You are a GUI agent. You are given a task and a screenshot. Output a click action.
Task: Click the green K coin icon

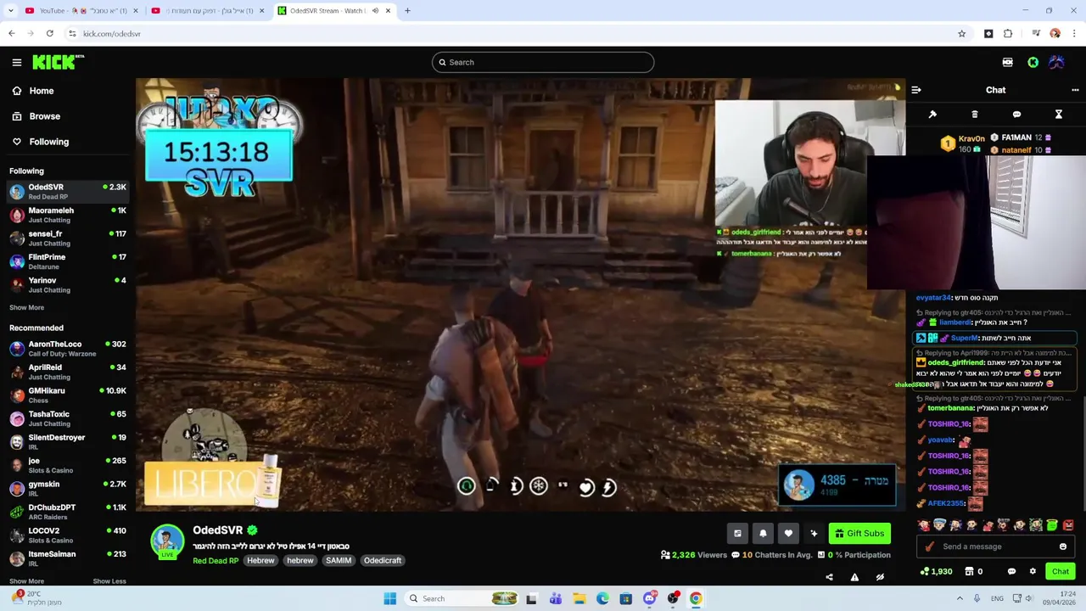tap(1033, 62)
